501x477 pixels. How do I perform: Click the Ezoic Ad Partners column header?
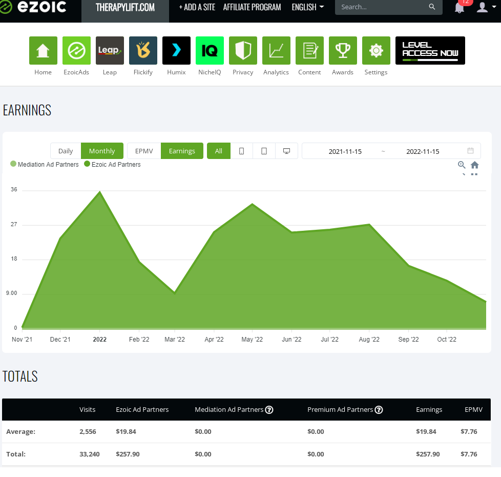142,409
